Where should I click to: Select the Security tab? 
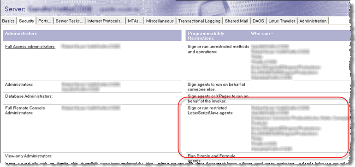[x=26, y=21]
